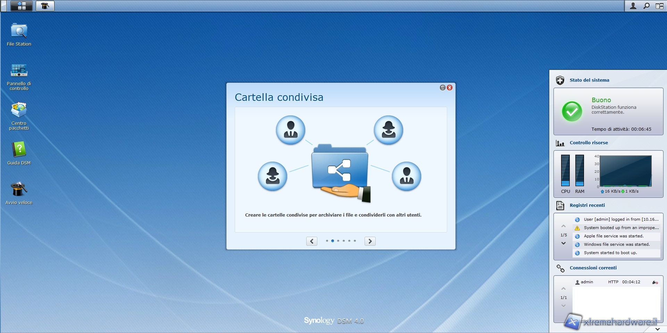Open the search magnifier icon
Image resolution: width=667 pixels, height=333 pixels.
tap(646, 6)
